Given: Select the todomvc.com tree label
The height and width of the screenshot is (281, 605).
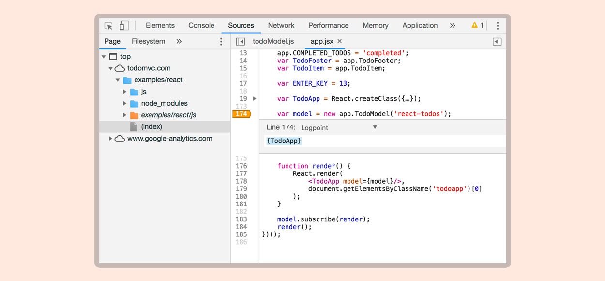Looking at the screenshot, I should click(149, 68).
